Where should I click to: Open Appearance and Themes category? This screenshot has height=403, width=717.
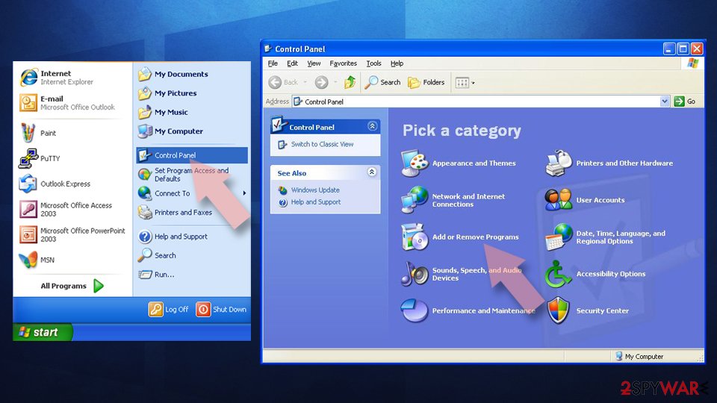click(x=458, y=163)
